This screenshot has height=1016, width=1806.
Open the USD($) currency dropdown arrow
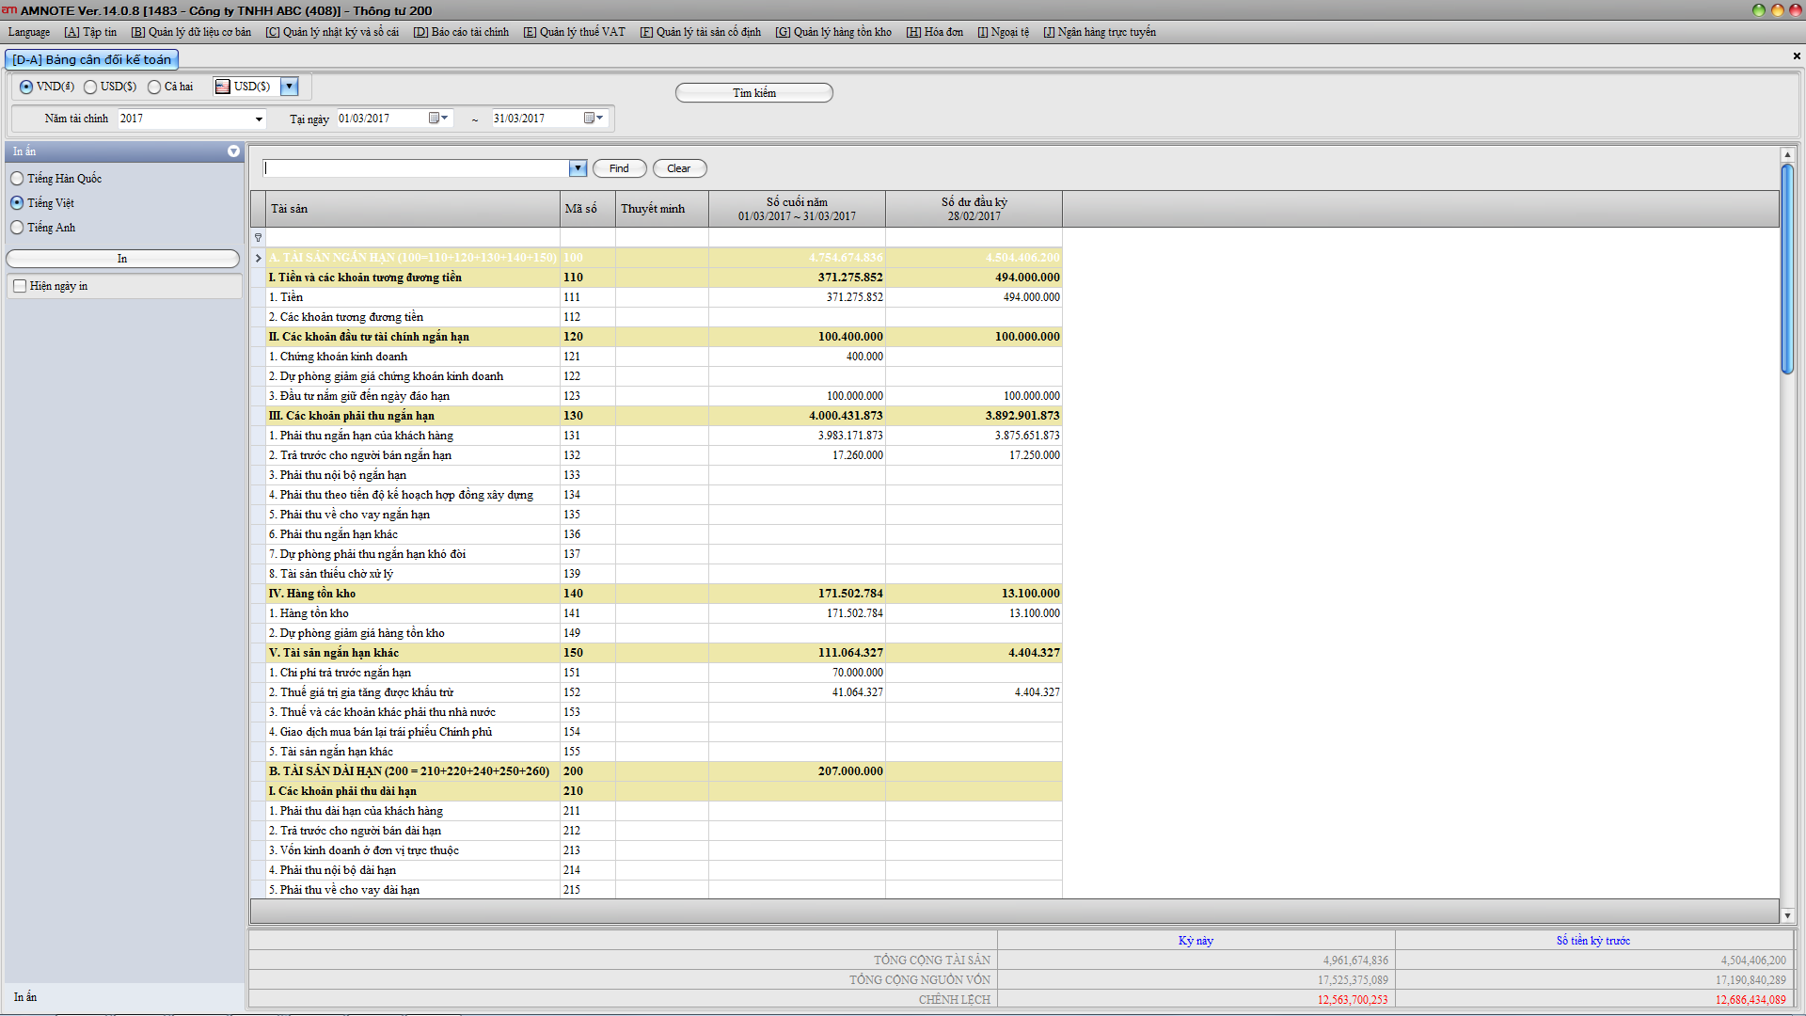290,87
